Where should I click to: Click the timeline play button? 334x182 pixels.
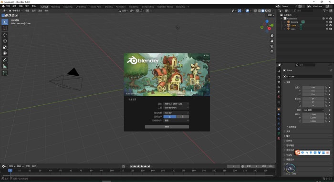pos(142,166)
